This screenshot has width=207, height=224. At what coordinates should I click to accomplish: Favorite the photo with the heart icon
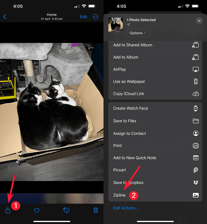[x=37, y=210]
